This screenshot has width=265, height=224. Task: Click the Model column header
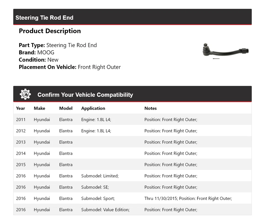(x=66, y=108)
